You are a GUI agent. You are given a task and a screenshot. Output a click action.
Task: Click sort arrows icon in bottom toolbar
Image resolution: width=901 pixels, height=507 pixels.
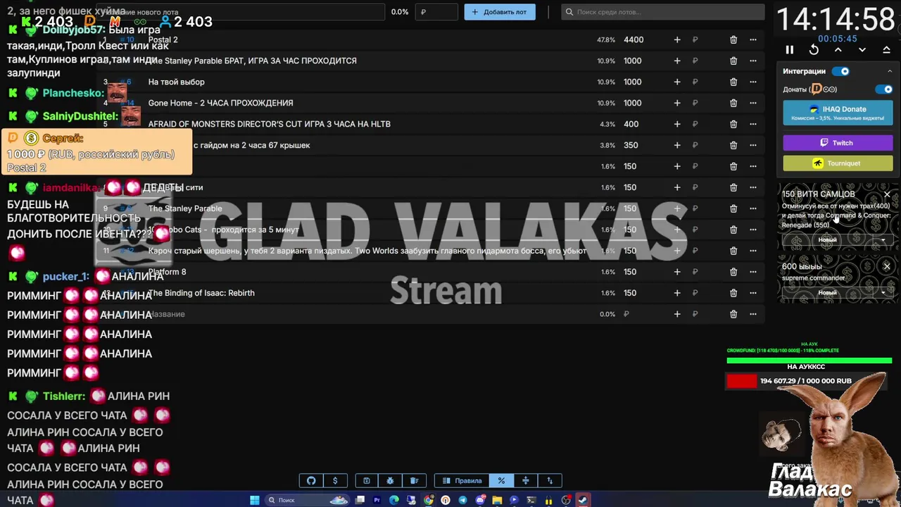click(550, 481)
